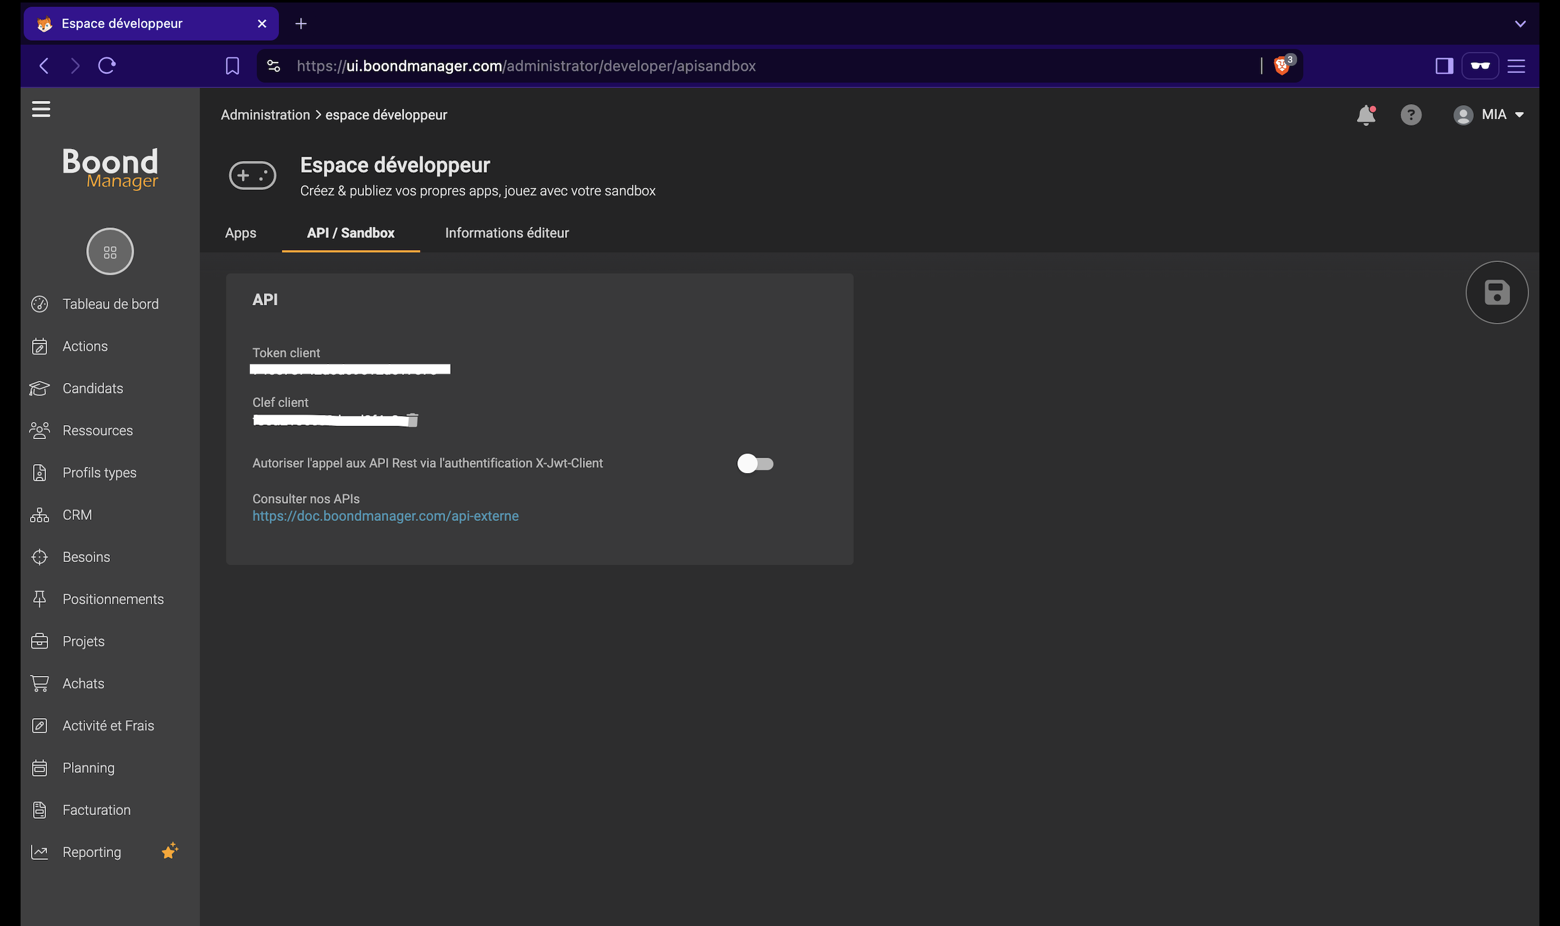Navigate to CRM
The width and height of the screenshot is (1560, 926).
[x=77, y=515]
